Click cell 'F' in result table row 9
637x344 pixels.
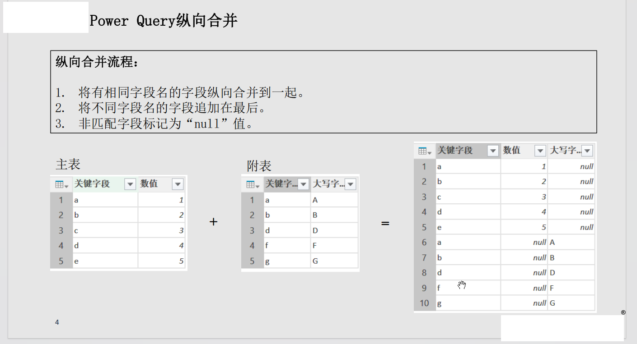click(x=571, y=288)
